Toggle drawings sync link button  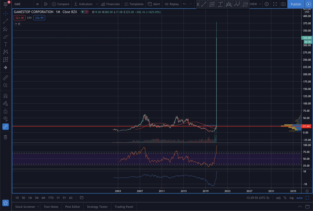[5, 127]
